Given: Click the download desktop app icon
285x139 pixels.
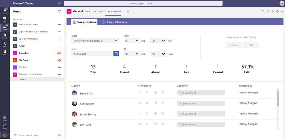Looking at the screenshot, I should pyautogui.click(x=5, y=135).
